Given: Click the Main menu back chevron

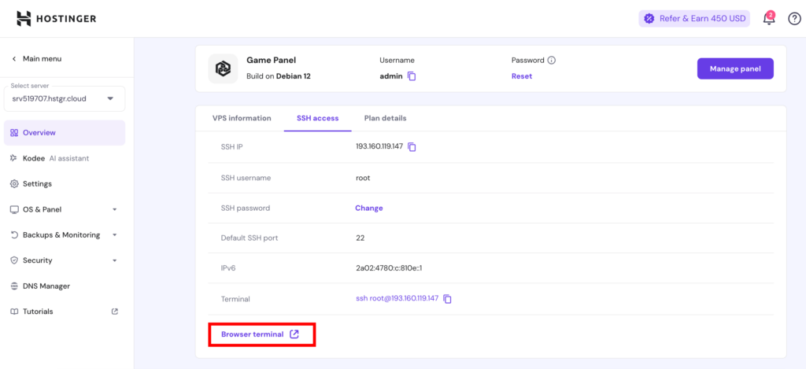Looking at the screenshot, I should (x=14, y=58).
